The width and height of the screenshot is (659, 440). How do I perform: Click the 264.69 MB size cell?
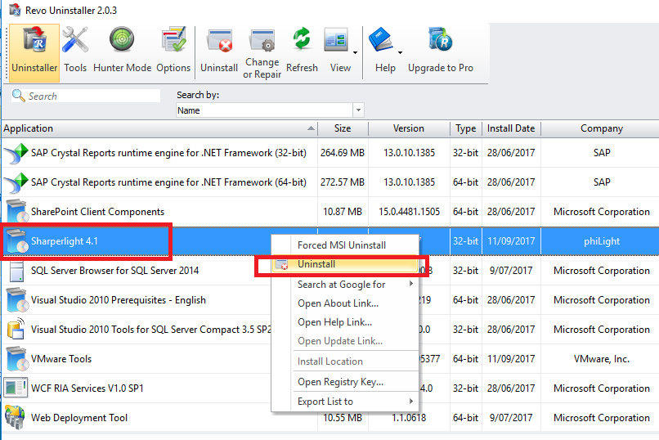[343, 153]
